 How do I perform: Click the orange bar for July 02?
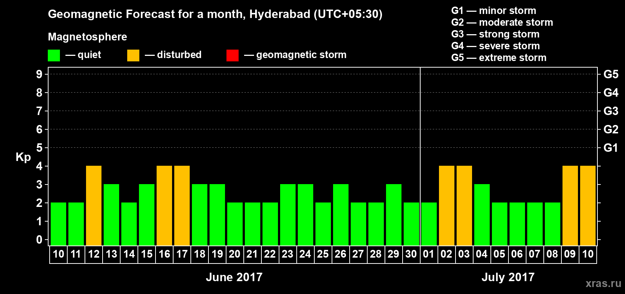click(447, 206)
